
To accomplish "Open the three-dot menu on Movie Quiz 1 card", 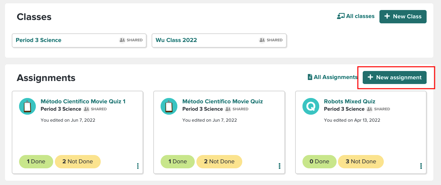I will pyautogui.click(x=138, y=166).
